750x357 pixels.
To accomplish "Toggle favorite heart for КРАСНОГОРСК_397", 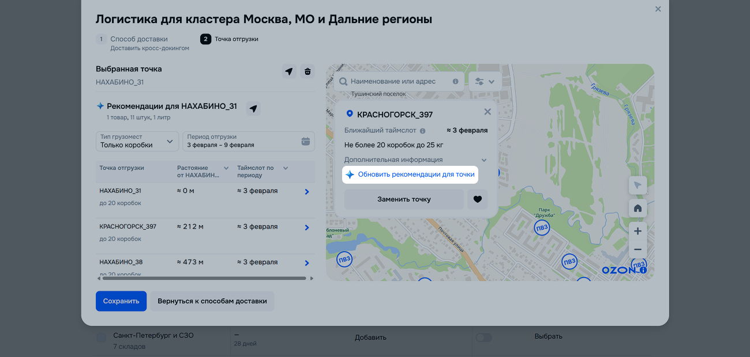I will 477,199.
